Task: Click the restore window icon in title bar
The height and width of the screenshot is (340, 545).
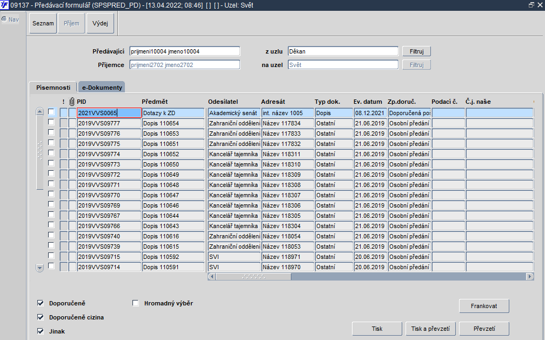Action: tap(531, 5)
